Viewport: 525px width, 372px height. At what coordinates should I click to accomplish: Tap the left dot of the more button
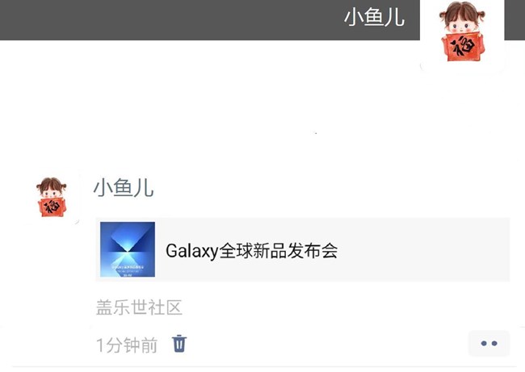tap(484, 343)
